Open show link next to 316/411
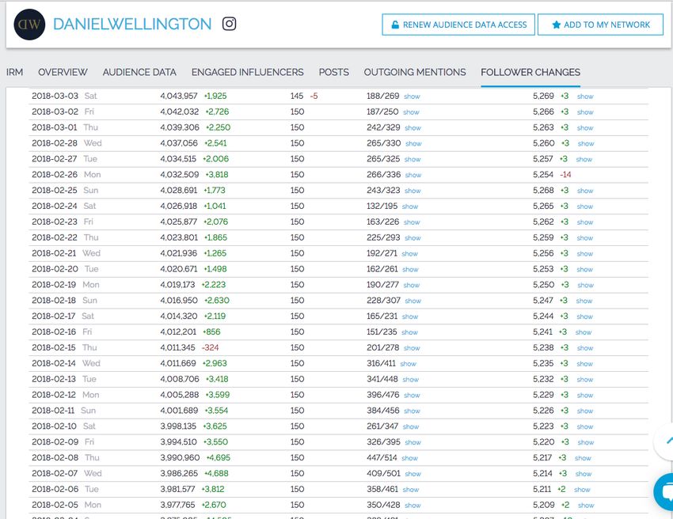 [x=409, y=364]
